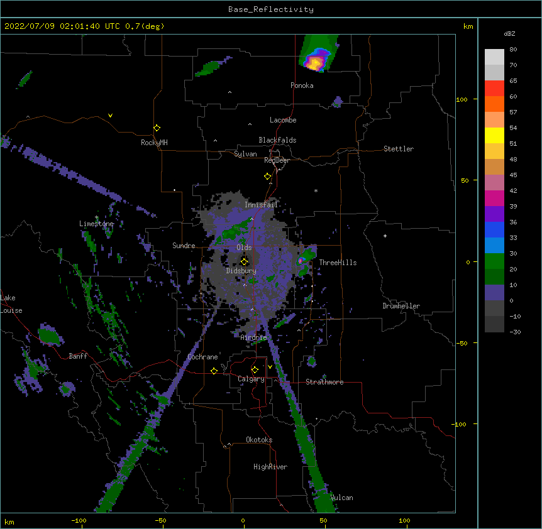Viewport: 542px width, 529px height.
Task: Click the yellow diamond marker above Calgary label
Action: pyautogui.click(x=255, y=370)
